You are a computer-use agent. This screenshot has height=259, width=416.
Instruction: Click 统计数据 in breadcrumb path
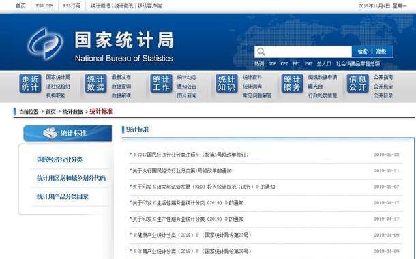pos(73,112)
